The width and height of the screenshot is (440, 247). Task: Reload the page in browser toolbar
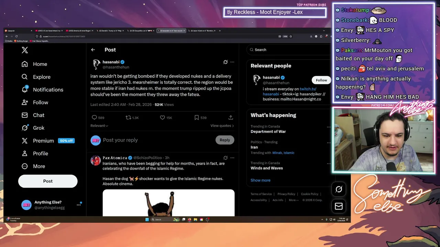coord(16,36)
